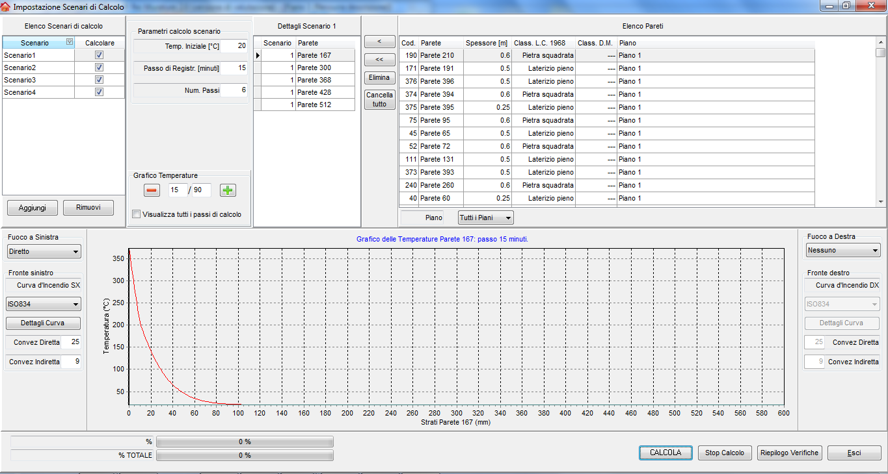
Task: Select Scenario2 in the scenario list
Action: [38, 68]
